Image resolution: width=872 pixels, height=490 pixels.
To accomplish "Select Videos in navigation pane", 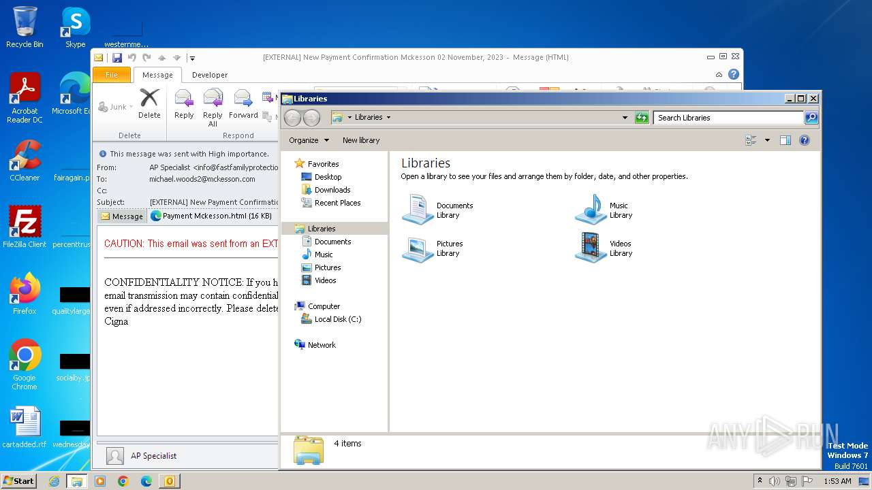I will click(319, 280).
